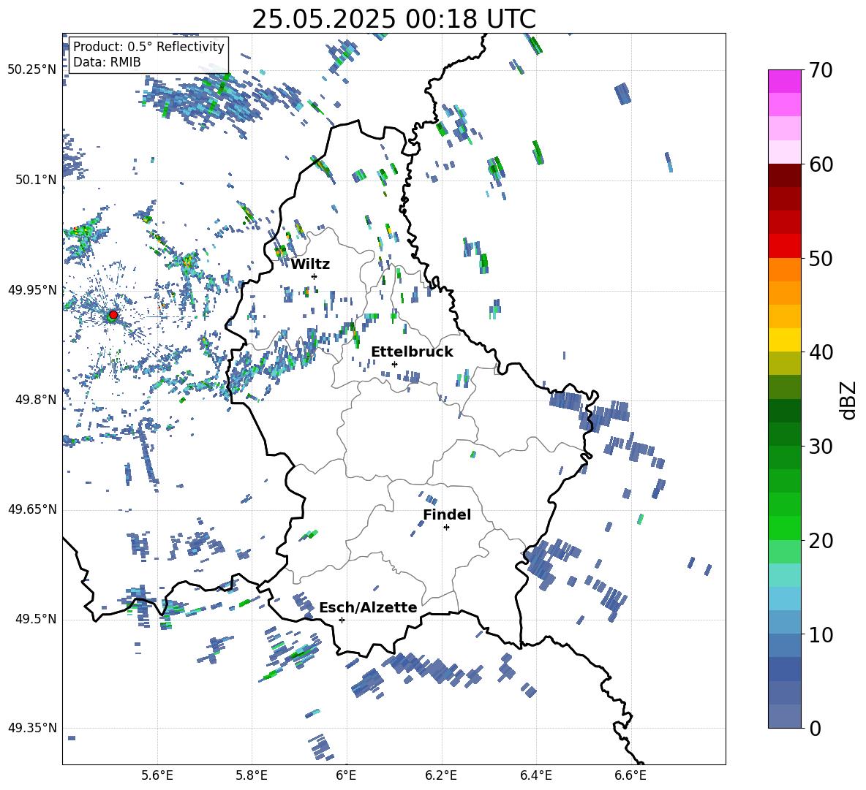Viewport: 866px width, 790px height.
Task: Click the 6.2°E longitude label
Action: tap(441, 776)
